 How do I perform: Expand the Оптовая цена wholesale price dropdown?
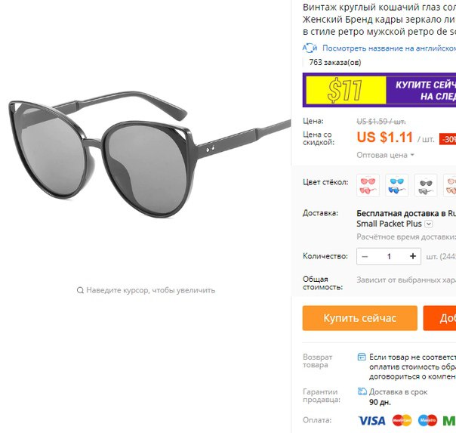[385, 155]
